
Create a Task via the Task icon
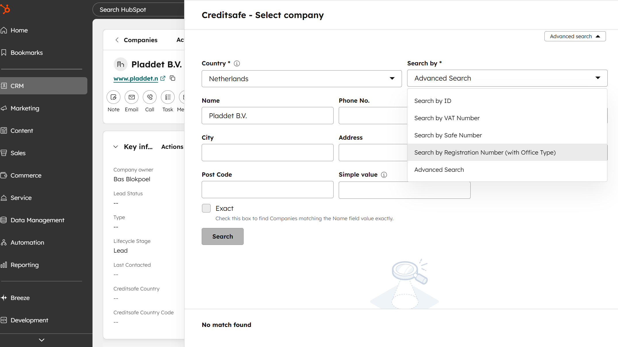tap(168, 97)
